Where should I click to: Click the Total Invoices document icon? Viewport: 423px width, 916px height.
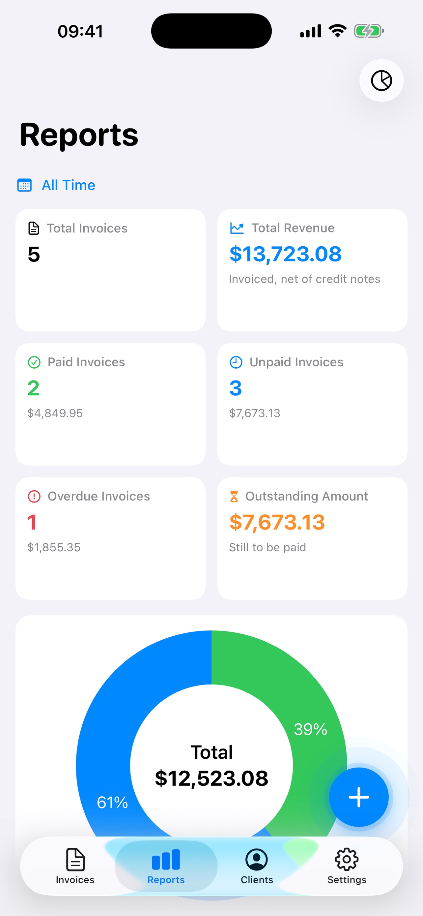[x=34, y=228]
